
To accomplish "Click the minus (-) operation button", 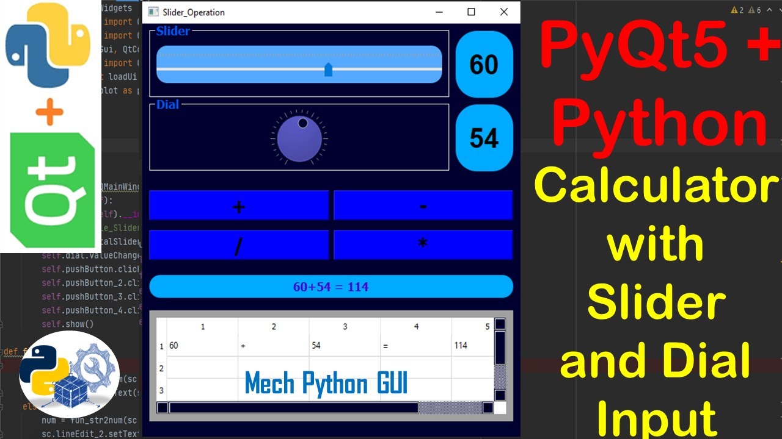I will [423, 205].
